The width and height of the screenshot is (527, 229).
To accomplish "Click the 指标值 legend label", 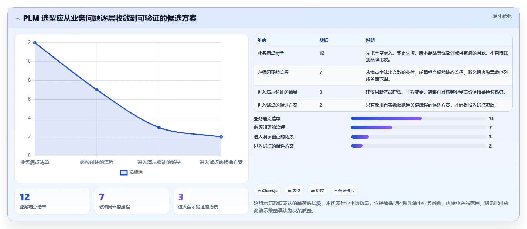I will click(x=136, y=172).
